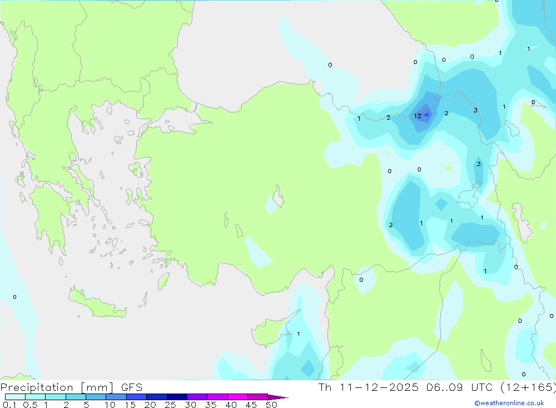Pick the 10–15 mm legend color box
This screenshot has width=556, height=408.
pos(116,397)
